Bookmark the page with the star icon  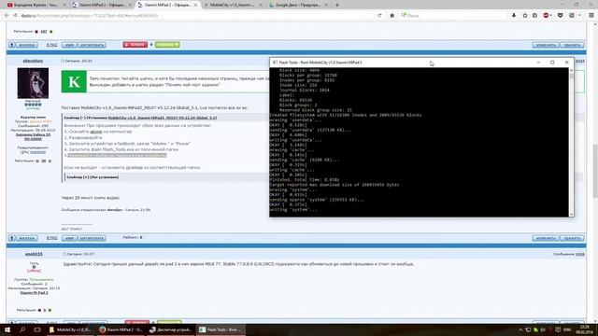point(525,16)
